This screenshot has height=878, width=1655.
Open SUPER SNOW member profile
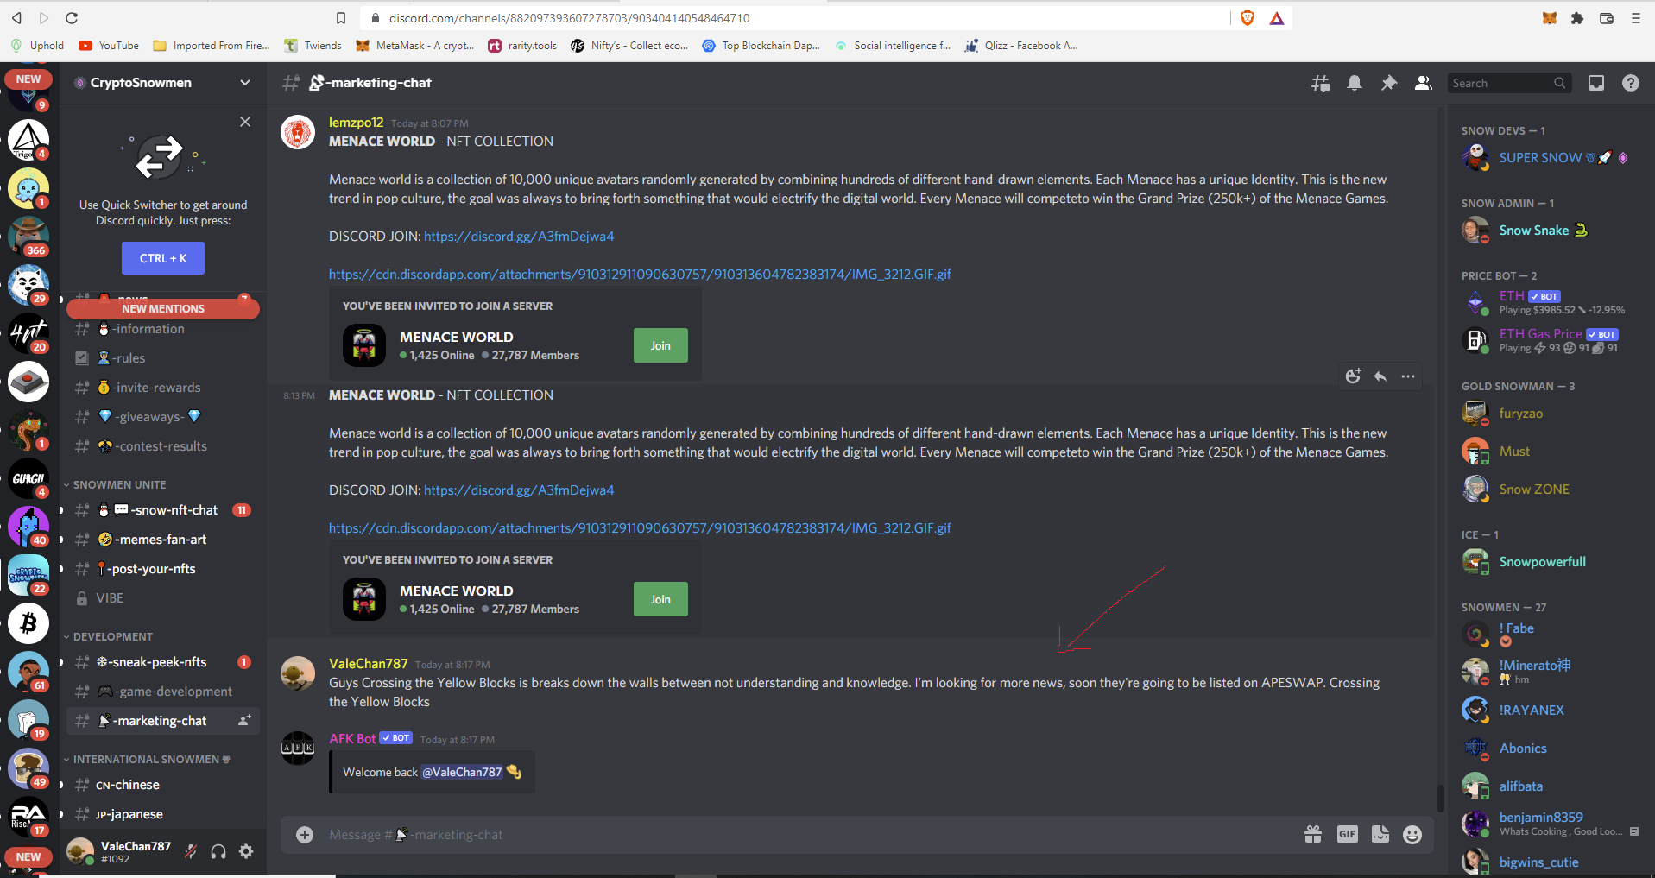1549,158
